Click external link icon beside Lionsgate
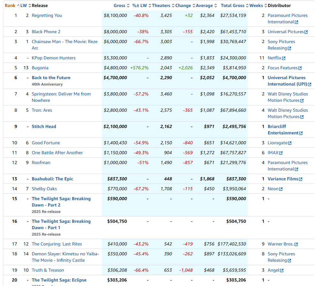The width and height of the screenshot is (317, 286). 290,143
